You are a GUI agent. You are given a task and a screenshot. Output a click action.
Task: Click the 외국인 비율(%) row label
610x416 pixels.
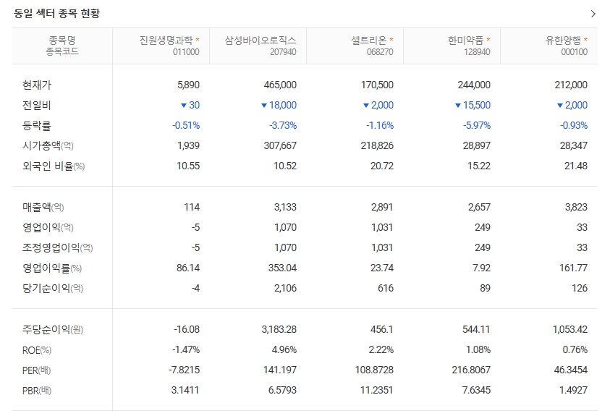54,166
